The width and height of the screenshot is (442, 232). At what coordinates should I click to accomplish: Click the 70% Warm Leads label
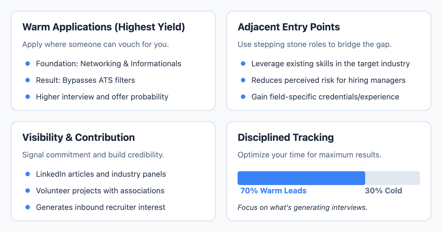pyautogui.click(x=273, y=191)
